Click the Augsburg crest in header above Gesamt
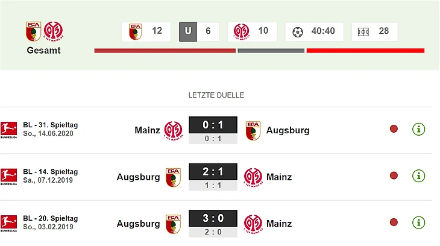440x246 pixels. [x=34, y=31]
